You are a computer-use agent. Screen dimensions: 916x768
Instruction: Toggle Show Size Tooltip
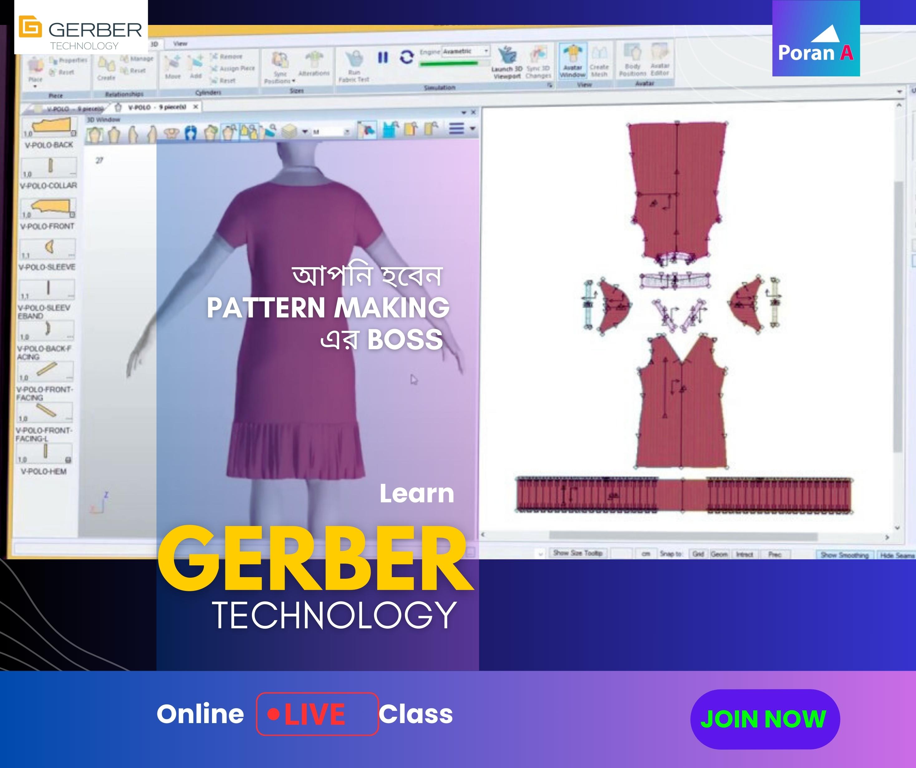pos(577,553)
